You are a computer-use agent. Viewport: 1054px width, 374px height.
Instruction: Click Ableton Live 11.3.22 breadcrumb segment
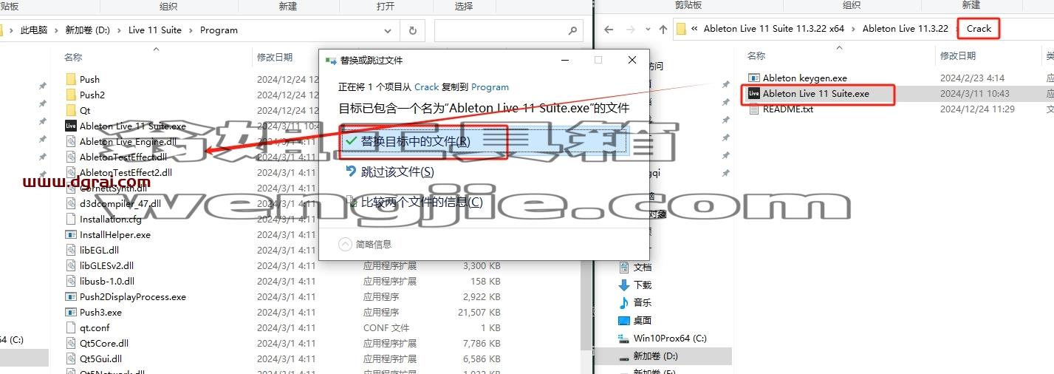(906, 29)
